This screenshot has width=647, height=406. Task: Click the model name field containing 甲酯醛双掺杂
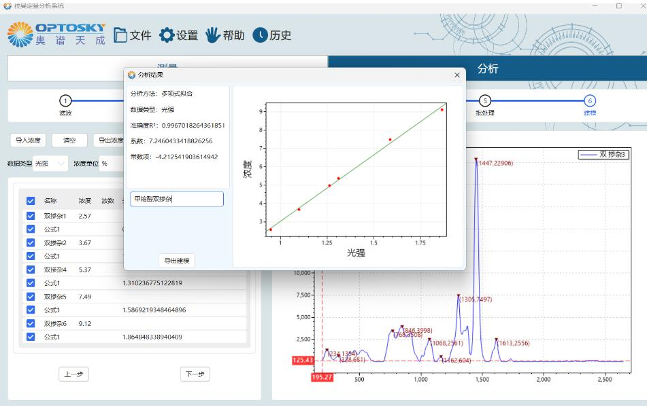click(x=177, y=200)
